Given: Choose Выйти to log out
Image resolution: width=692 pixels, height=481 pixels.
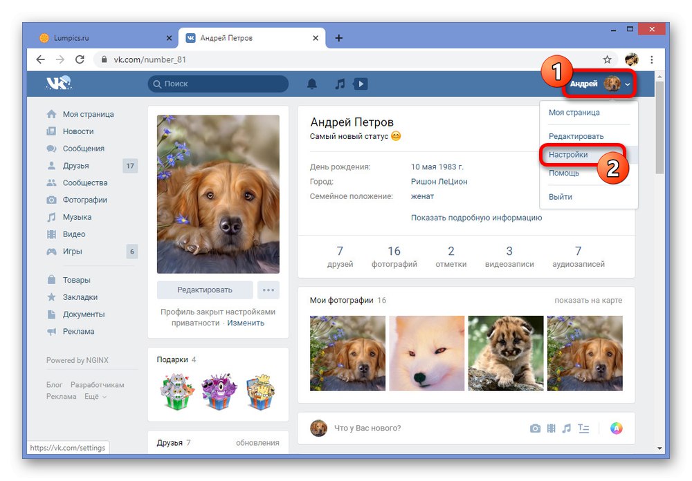Looking at the screenshot, I should tap(560, 197).
